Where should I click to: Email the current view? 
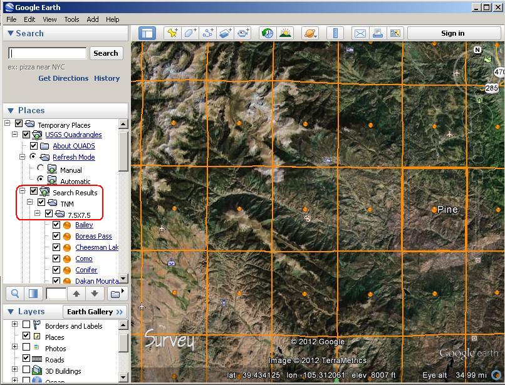359,33
